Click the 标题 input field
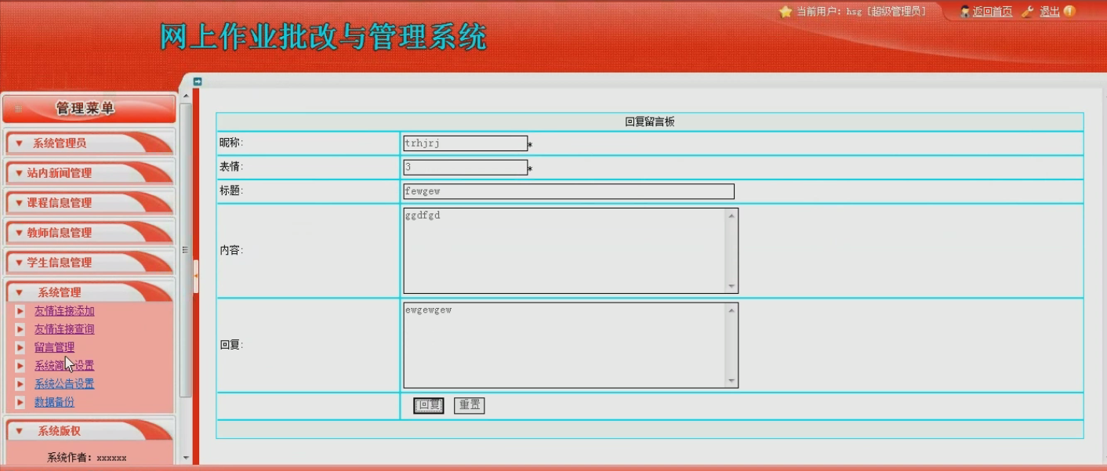 pyautogui.click(x=568, y=191)
